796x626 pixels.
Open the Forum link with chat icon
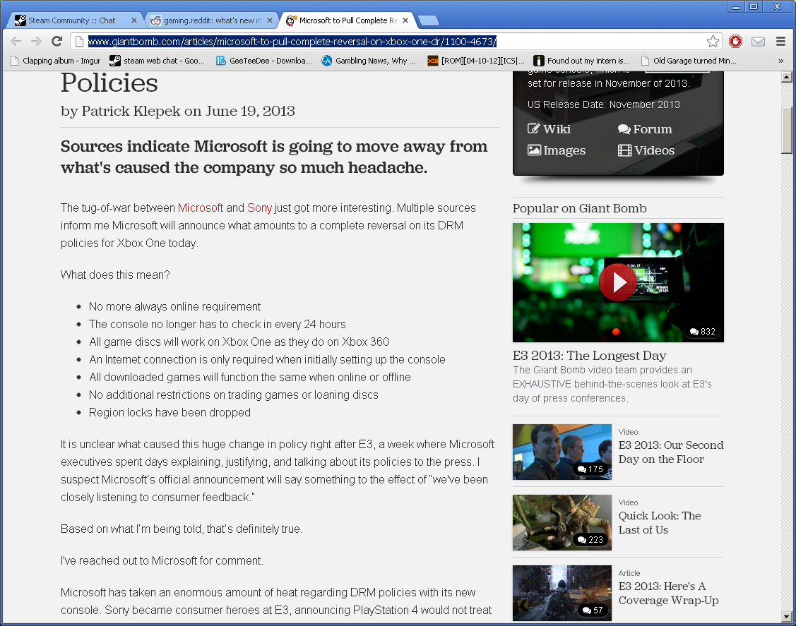(x=645, y=129)
